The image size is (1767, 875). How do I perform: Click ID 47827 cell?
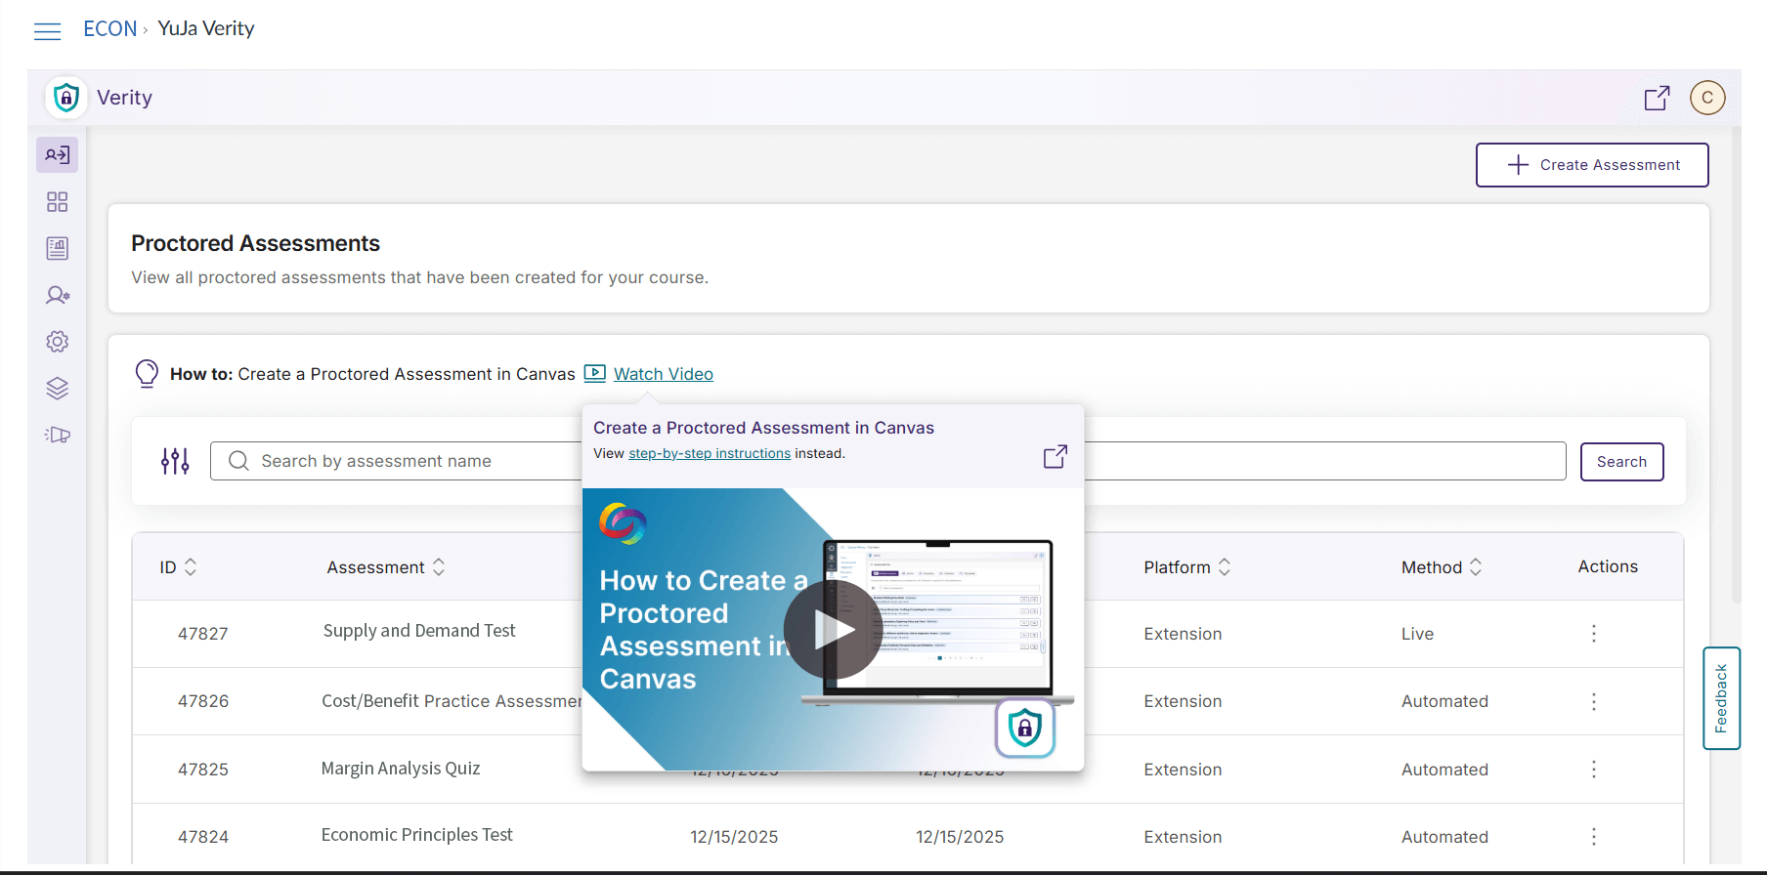pyautogui.click(x=203, y=634)
